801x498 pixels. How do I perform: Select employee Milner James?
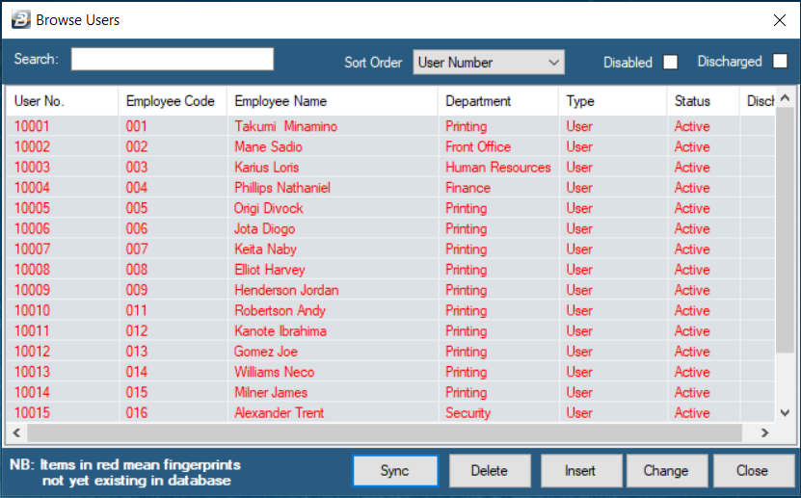click(271, 392)
